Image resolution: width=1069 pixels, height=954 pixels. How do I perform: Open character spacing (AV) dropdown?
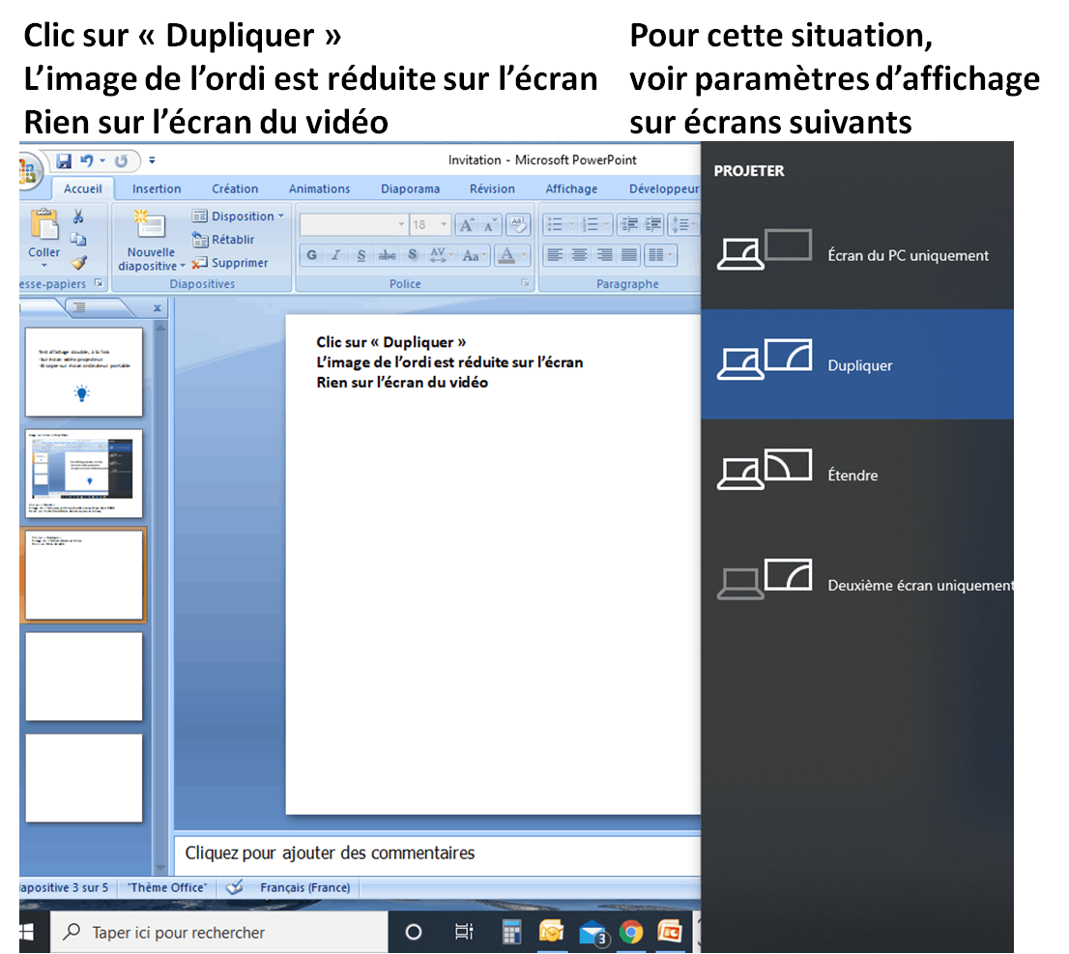pos(441,255)
